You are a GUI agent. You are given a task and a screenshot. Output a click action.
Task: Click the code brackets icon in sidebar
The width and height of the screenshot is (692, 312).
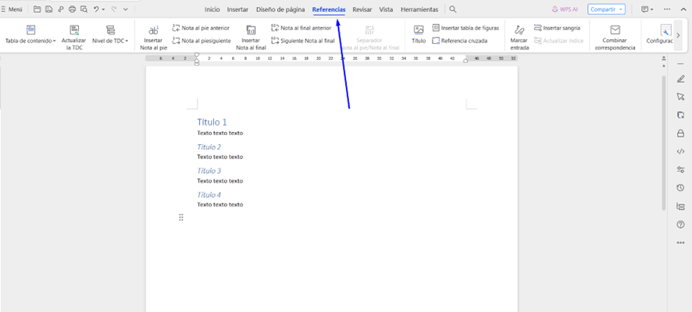tap(680, 151)
